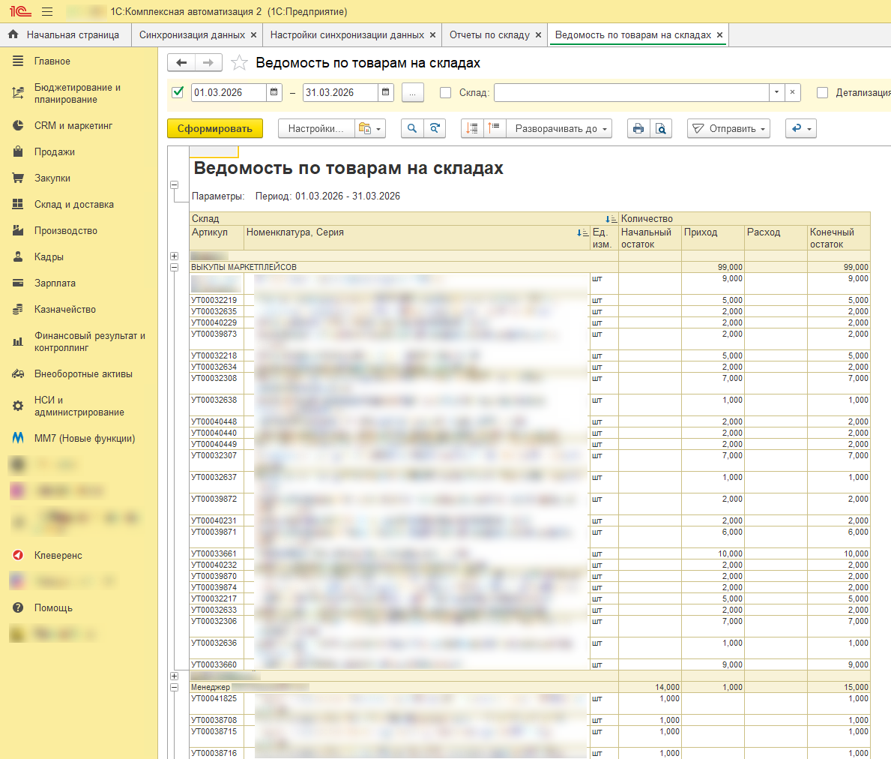Image resolution: width=891 pixels, height=759 pixels.
Task: Enable the Склад filter checkbox
Action: coord(445,93)
